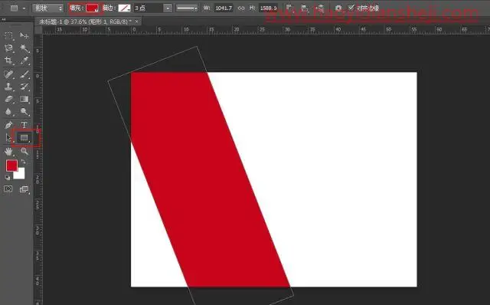Click the stroke width 3 pt field
The height and width of the screenshot is (305, 490).
tap(149, 8)
